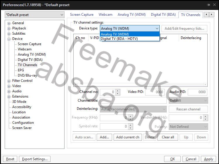The width and height of the screenshot is (219, 164).
Task: Focus the Channel title field
Action: coord(133,100)
